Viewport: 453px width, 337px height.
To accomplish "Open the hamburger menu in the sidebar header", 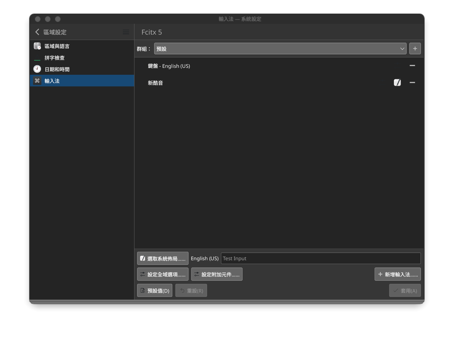I will click(126, 32).
